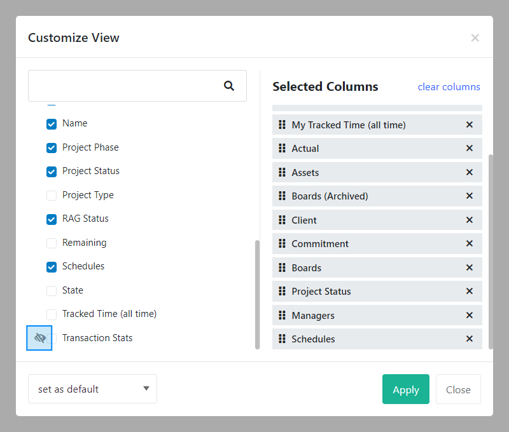This screenshot has width=509, height=432.
Task: Remove the "Boards (Archived)" column
Action: [469, 196]
